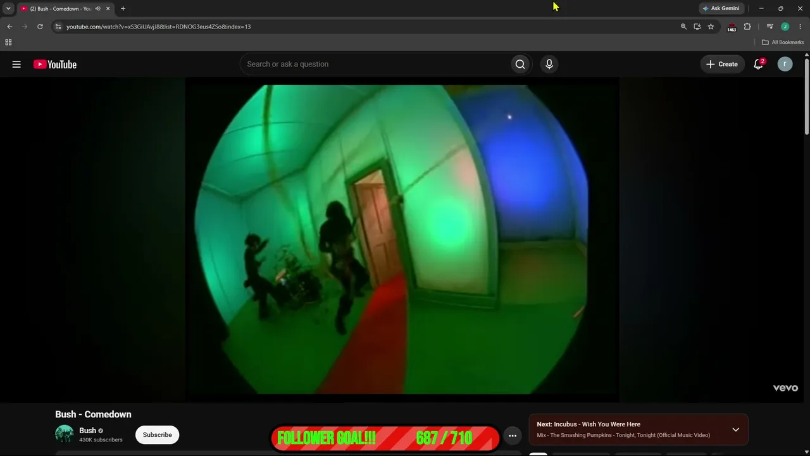Screen dimensions: 810x456
Task: Go to the YouTube home logo
Action: coord(55,64)
